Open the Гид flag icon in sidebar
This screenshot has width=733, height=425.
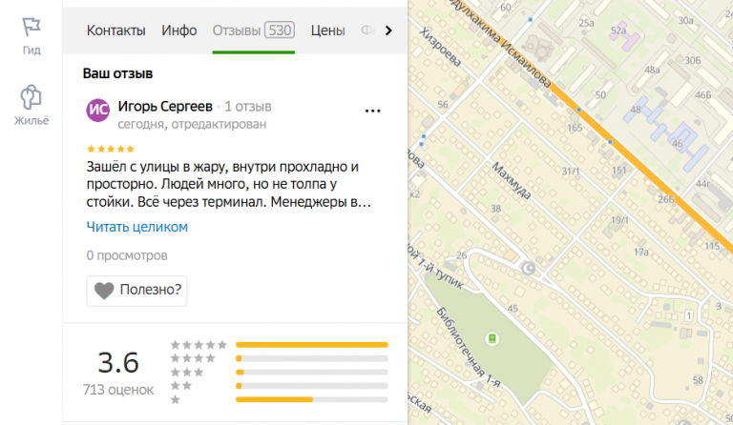31,27
